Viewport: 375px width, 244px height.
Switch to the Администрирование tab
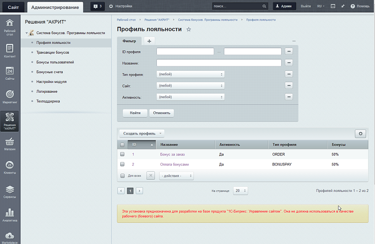click(55, 7)
